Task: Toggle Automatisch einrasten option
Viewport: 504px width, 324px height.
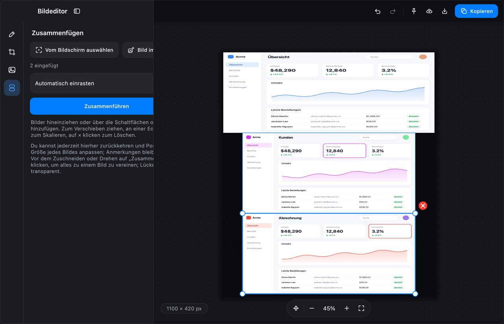Action: coord(91,83)
